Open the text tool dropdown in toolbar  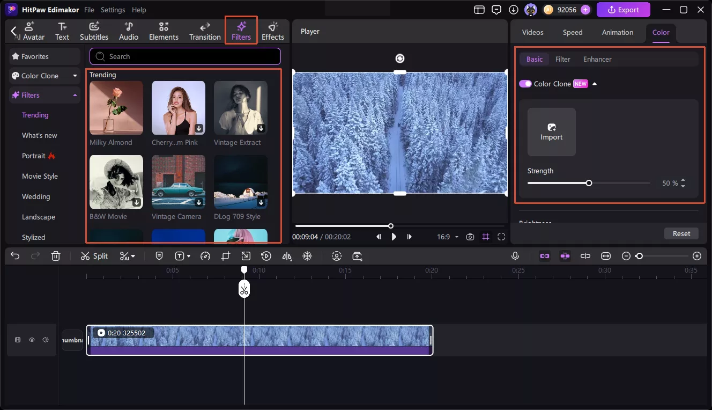pos(183,256)
